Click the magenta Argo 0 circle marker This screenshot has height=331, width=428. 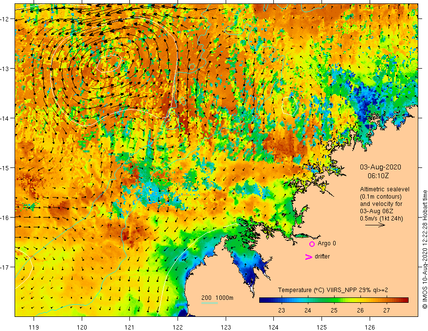(312, 244)
